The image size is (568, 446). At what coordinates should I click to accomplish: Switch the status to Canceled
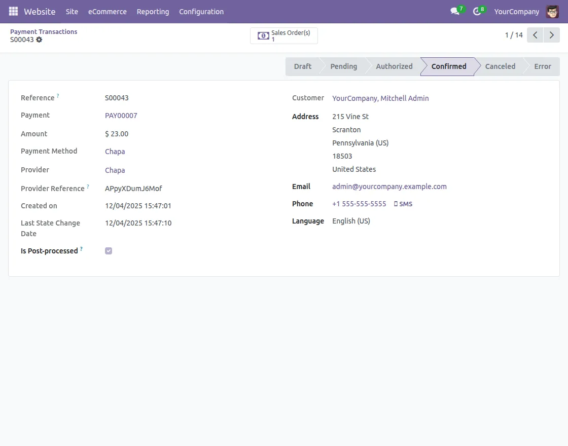[x=500, y=66]
